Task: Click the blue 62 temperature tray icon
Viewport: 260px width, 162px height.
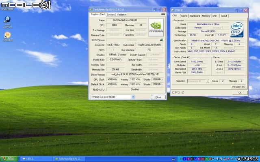Action: click(196, 159)
